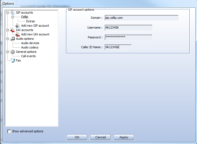Collapse the General options tree node

point(8,52)
